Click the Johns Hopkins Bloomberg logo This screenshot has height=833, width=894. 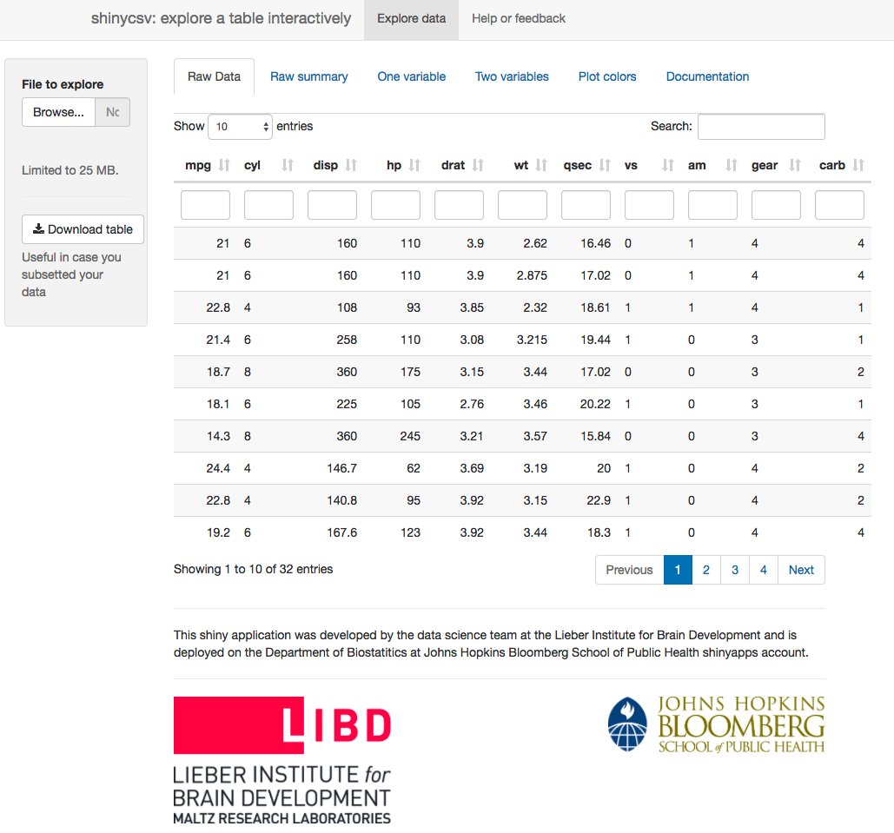716,724
